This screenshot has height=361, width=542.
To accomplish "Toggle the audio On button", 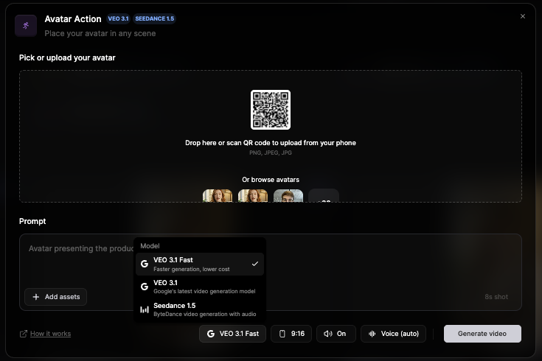I will pyautogui.click(x=336, y=334).
